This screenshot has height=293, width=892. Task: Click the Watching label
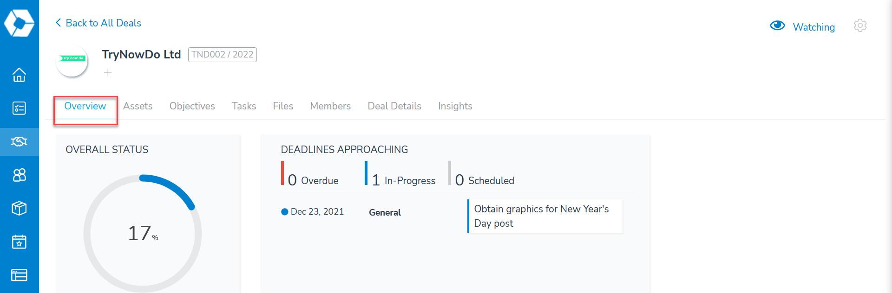click(x=813, y=27)
